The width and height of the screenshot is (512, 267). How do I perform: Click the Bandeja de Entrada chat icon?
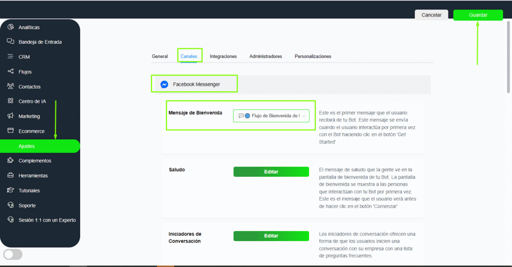point(10,41)
